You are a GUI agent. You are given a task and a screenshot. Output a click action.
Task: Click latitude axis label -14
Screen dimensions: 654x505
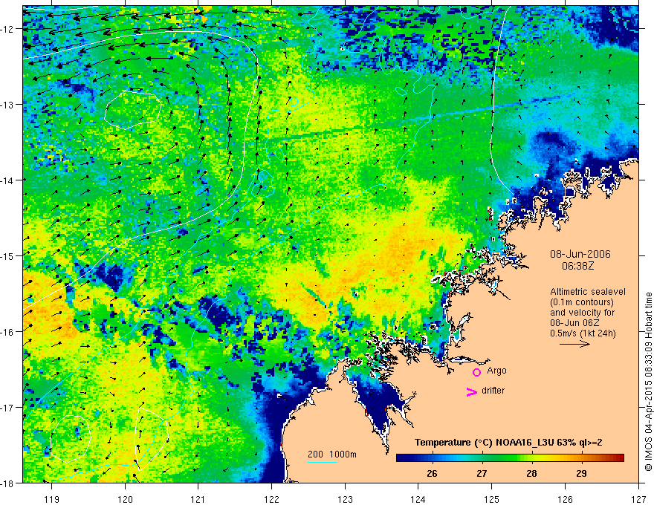pos(8,180)
